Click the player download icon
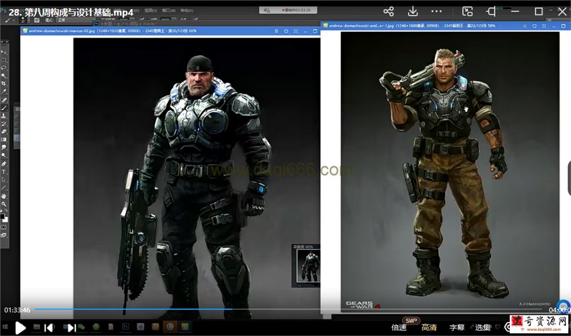 click(413, 11)
